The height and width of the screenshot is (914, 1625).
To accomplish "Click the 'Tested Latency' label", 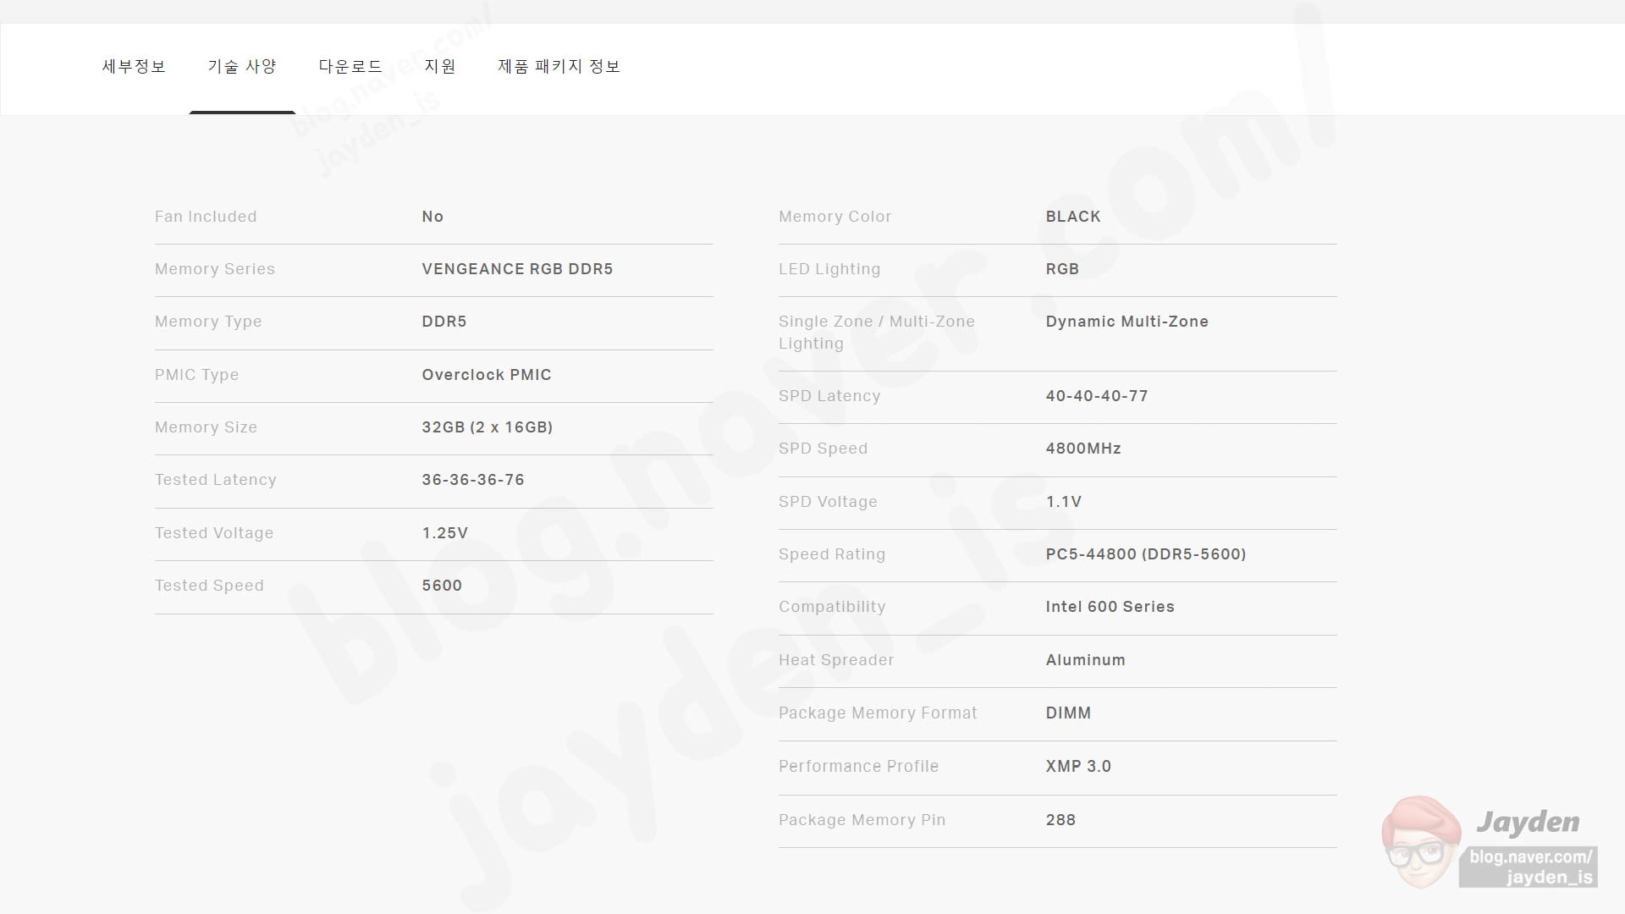I will pyautogui.click(x=216, y=480).
